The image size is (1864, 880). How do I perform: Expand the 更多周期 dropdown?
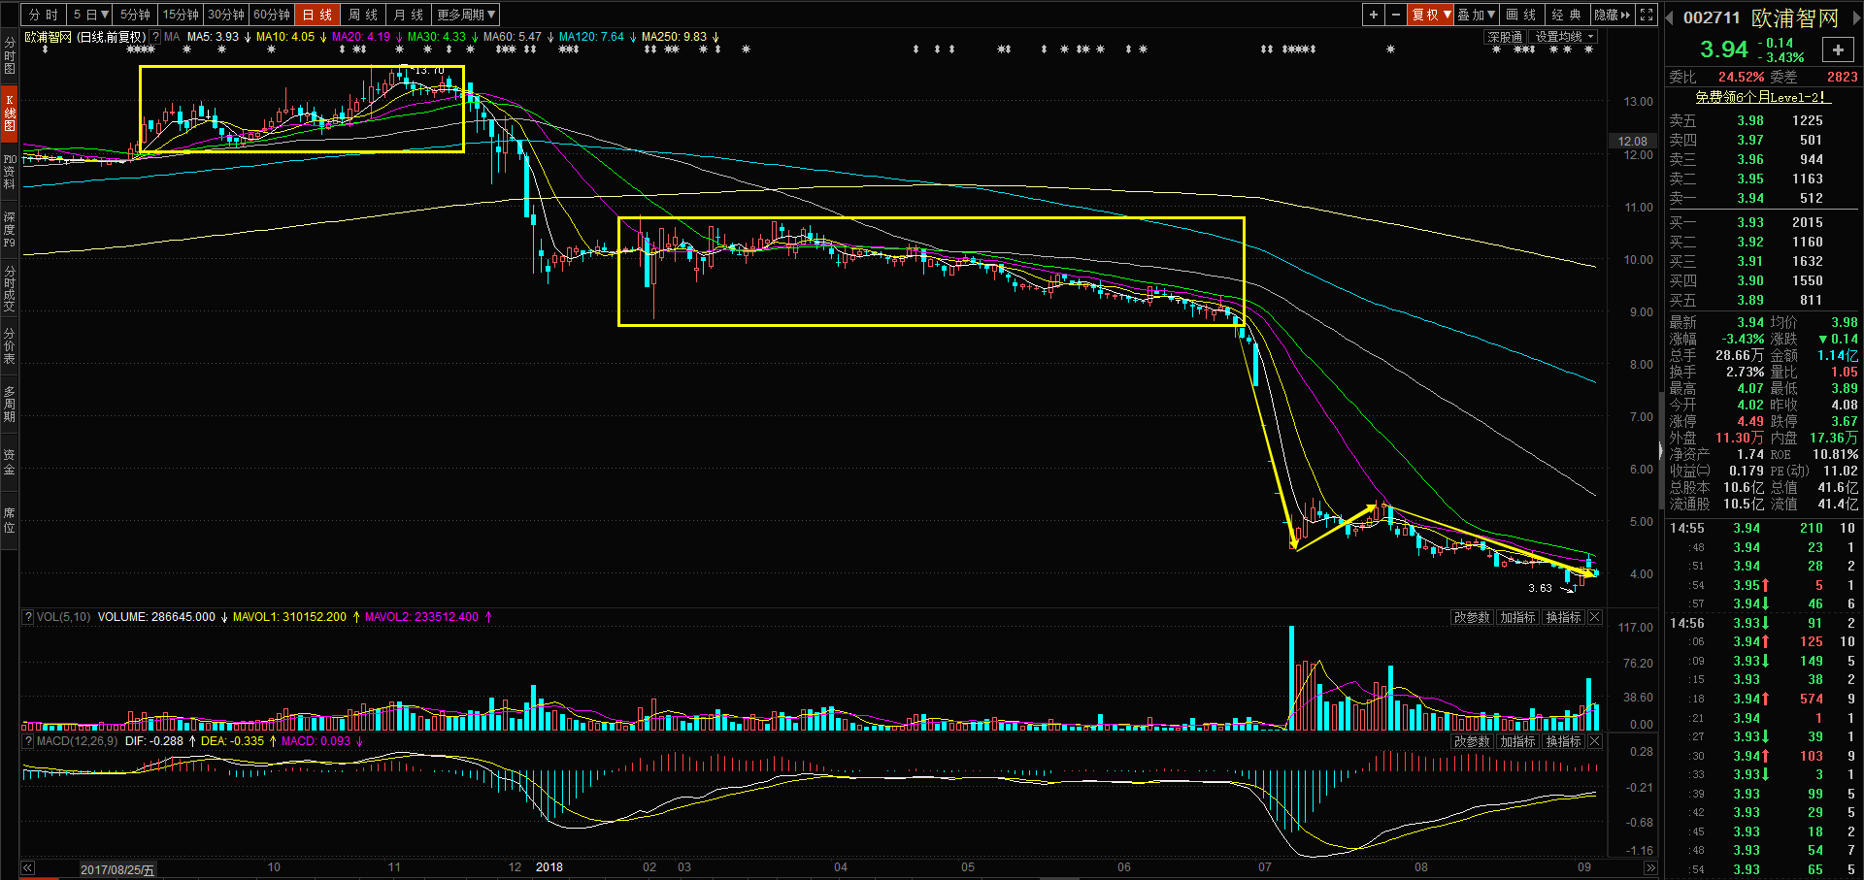pos(466,15)
